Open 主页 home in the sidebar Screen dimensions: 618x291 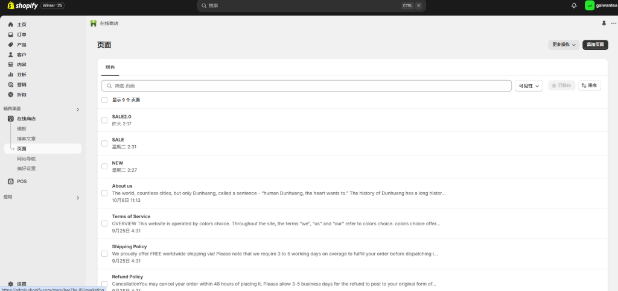(x=21, y=25)
